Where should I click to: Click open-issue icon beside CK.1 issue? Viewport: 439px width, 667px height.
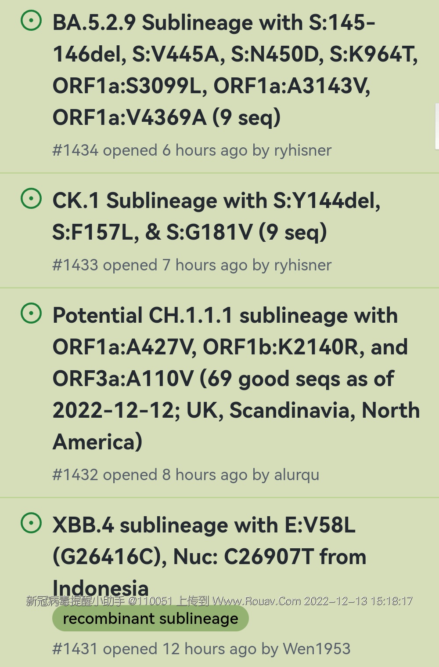point(32,199)
